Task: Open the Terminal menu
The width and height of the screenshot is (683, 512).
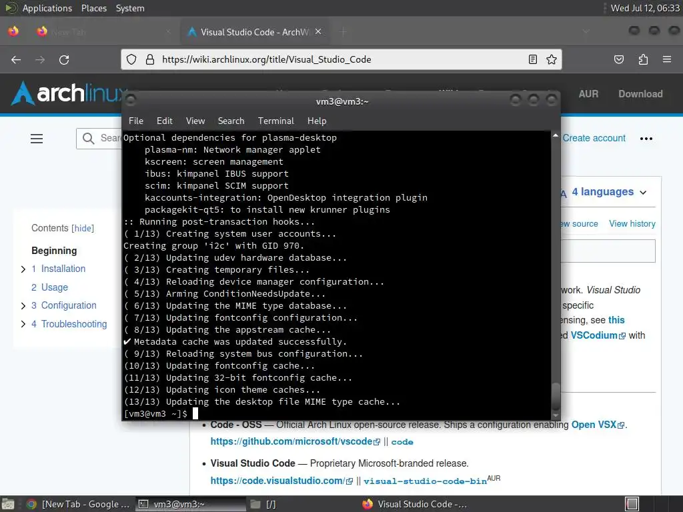Action: point(275,121)
